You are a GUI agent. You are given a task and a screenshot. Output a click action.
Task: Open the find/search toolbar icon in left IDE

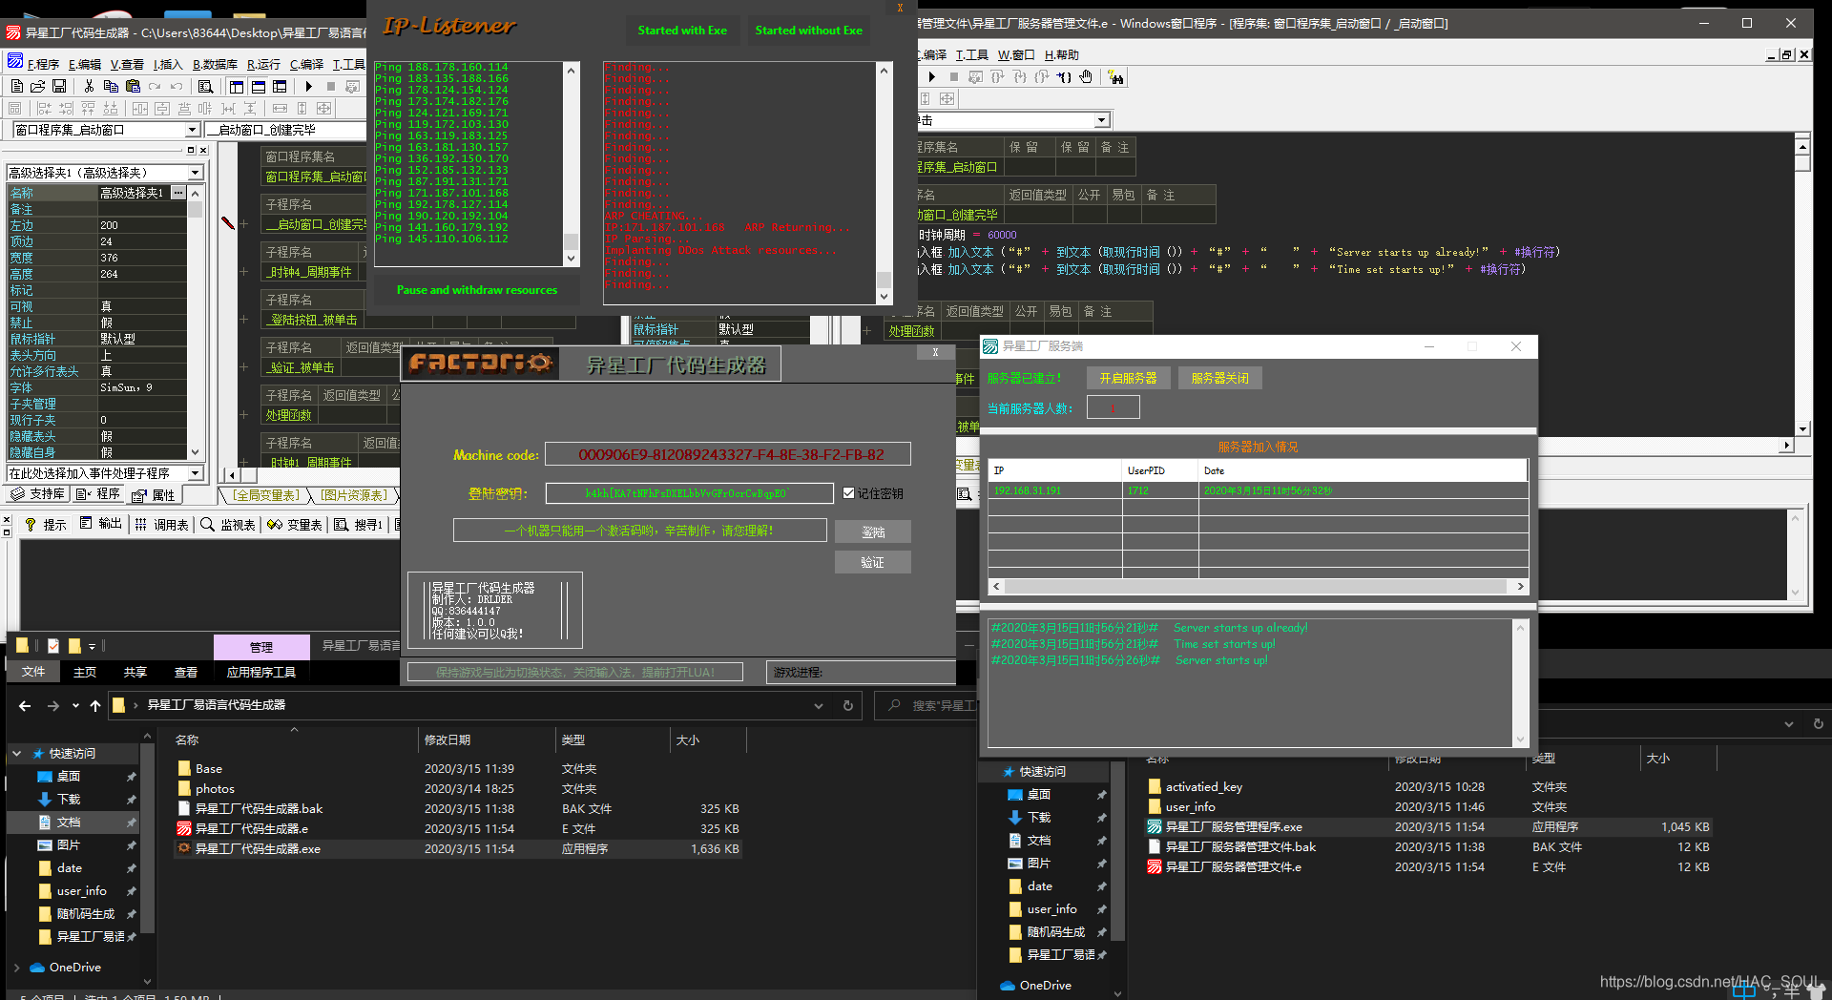(205, 86)
